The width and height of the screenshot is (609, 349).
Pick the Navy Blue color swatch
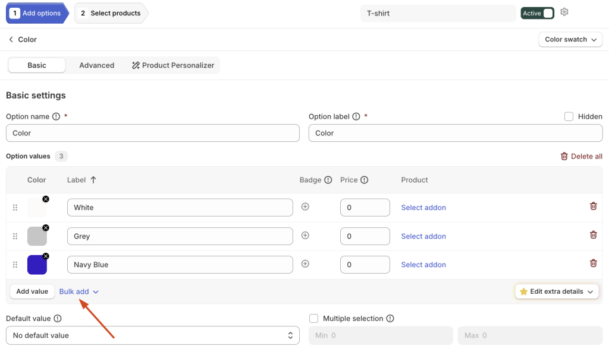point(37,265)
